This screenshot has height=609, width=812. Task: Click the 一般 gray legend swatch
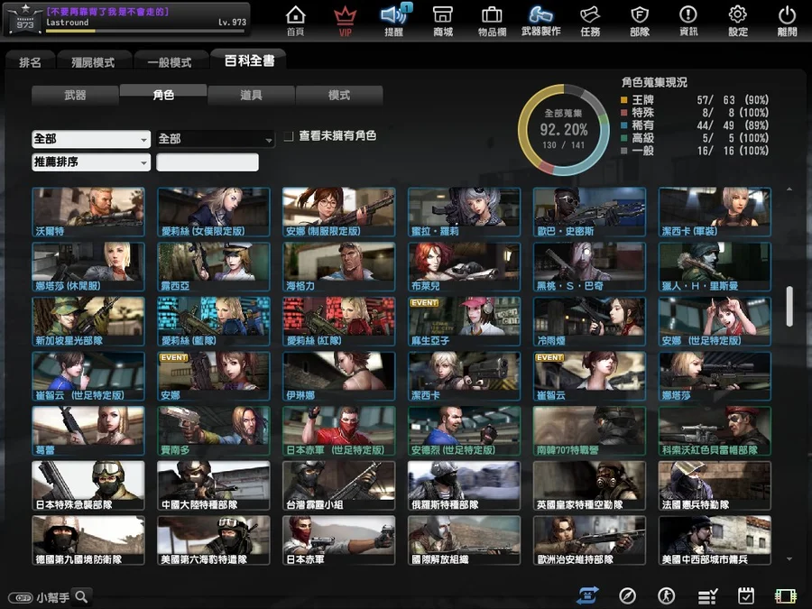(x=624, y=151)
